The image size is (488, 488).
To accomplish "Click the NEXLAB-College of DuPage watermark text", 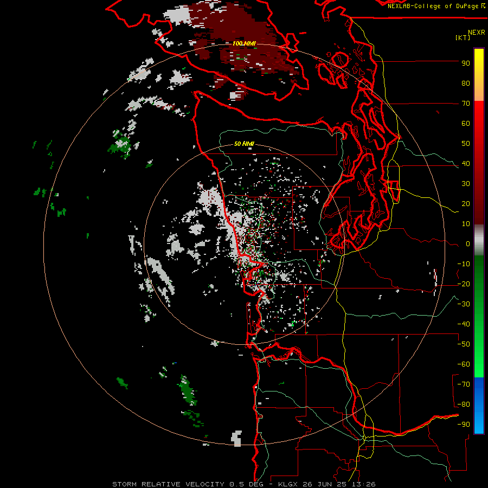I will (x=436, y=6).
